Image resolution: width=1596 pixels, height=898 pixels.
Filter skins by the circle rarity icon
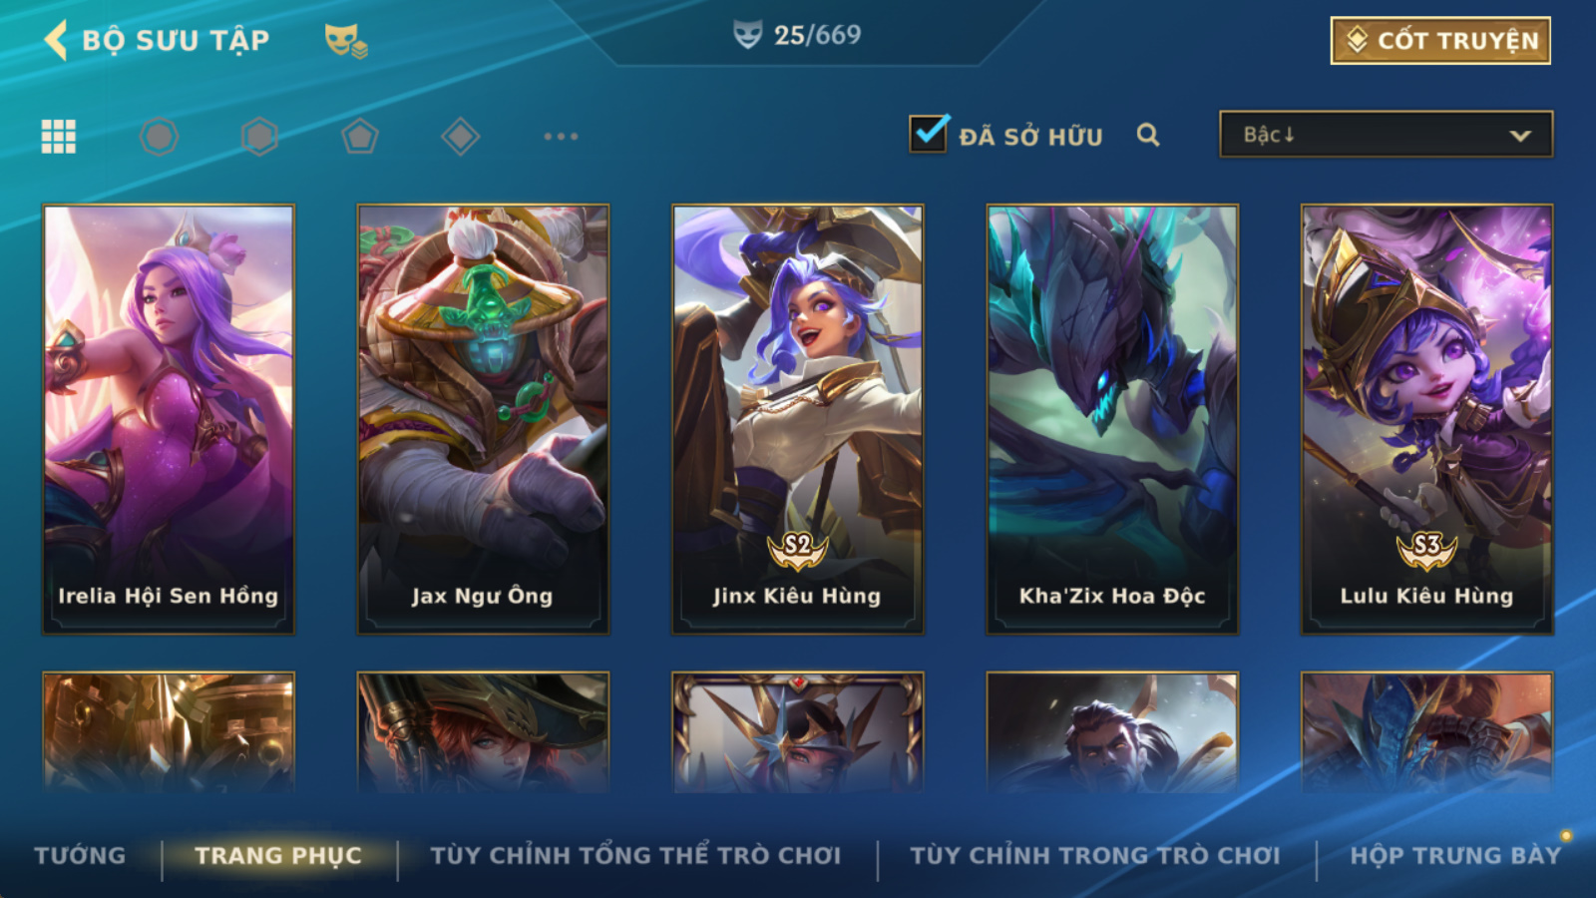pos(159,136)
